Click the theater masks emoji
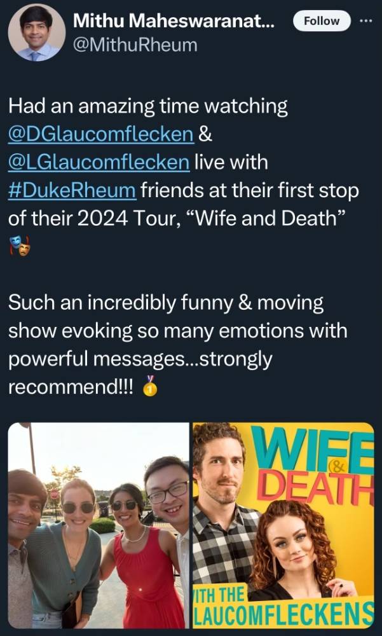The width and height of the screenshot is (382, 636). pos(20,246)
